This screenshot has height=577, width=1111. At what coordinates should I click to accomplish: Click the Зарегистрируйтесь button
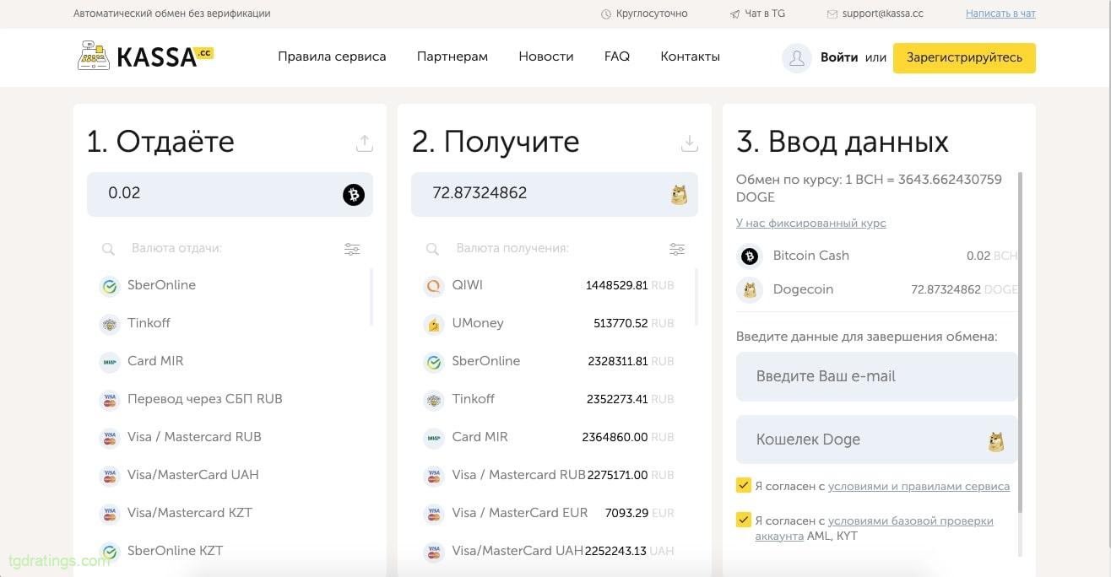coord(964,58)
